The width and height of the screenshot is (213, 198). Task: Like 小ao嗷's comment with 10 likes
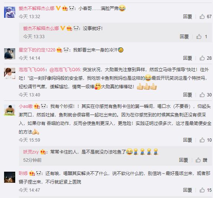[206, 140]
